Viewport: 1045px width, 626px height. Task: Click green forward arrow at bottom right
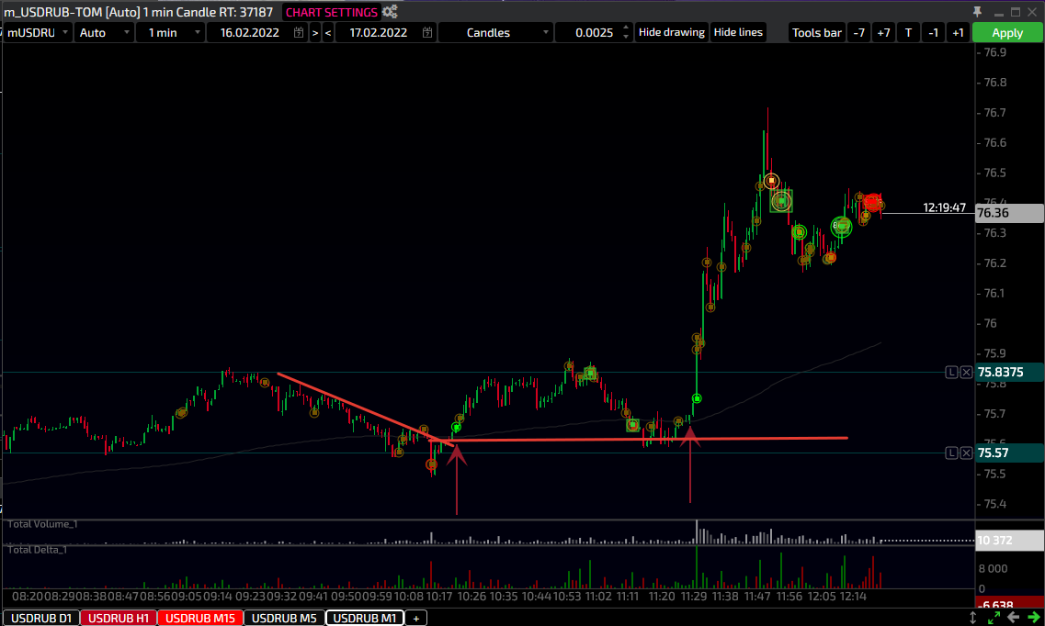(x=1033, y=618)
